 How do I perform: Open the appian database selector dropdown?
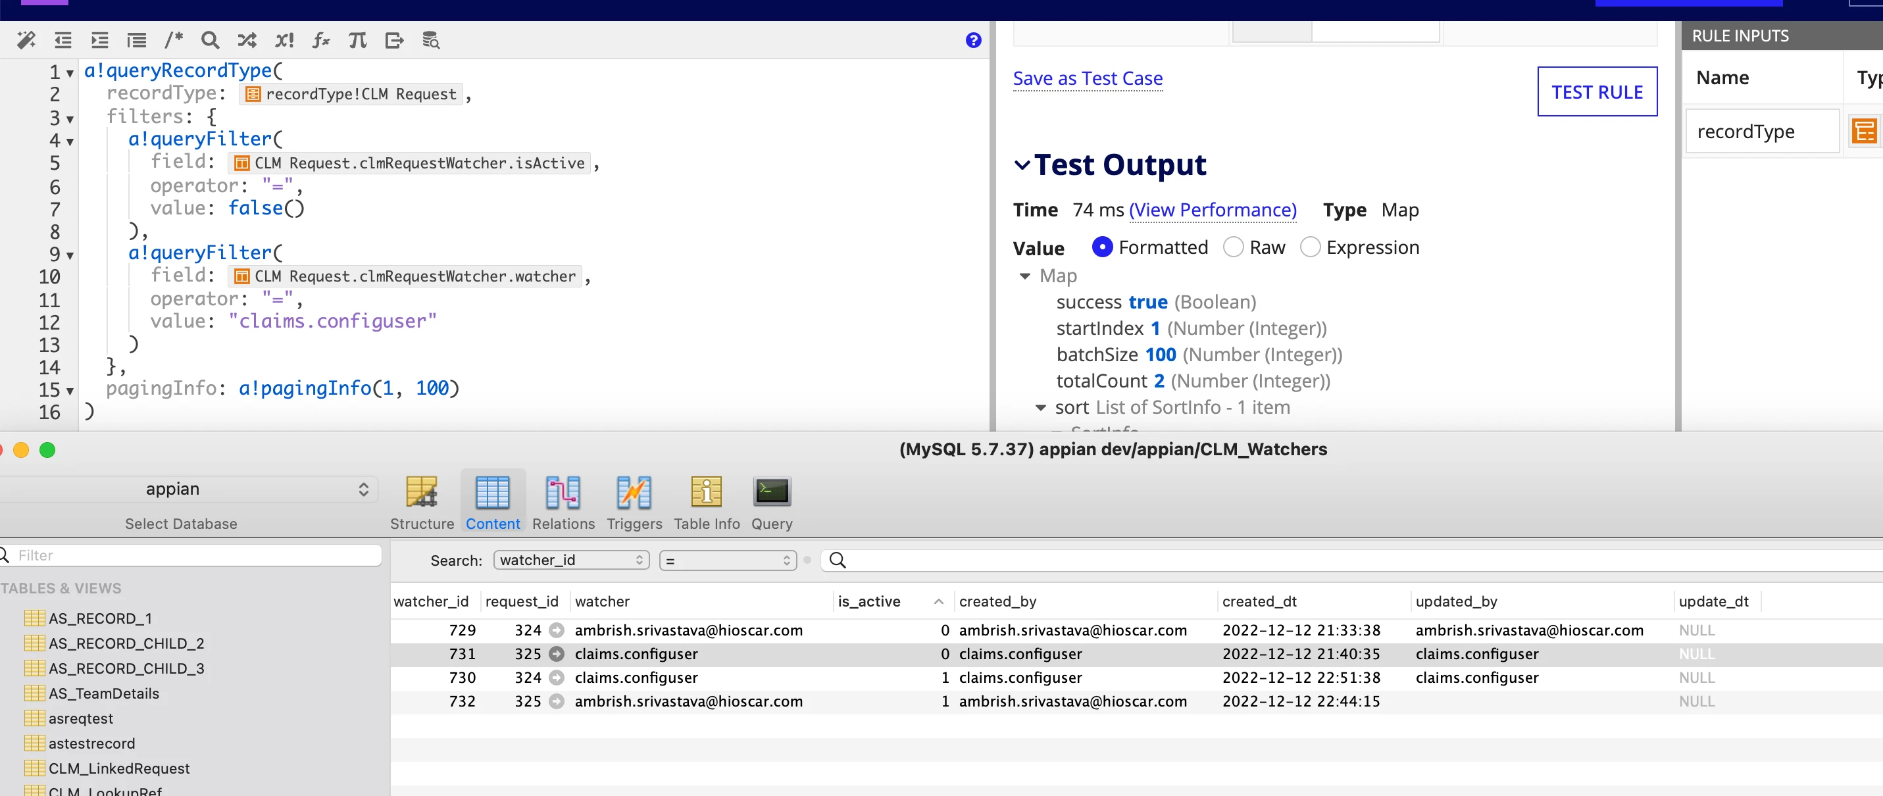(189, 489)
